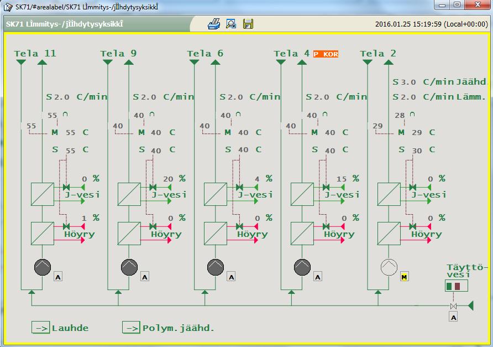
Task: Click the Täyttövesi fill water valve symbol
Action: click(453, 305)
